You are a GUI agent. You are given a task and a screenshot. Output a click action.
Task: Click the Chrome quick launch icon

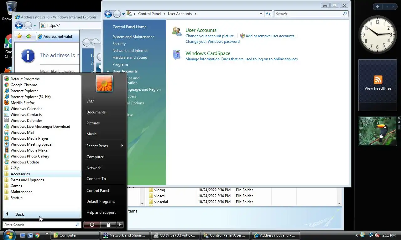click(x=37, y=235)
